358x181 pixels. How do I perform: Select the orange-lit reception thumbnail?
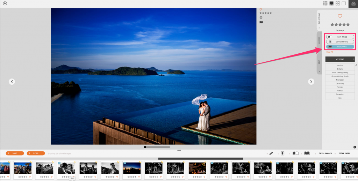coord(197,168)
